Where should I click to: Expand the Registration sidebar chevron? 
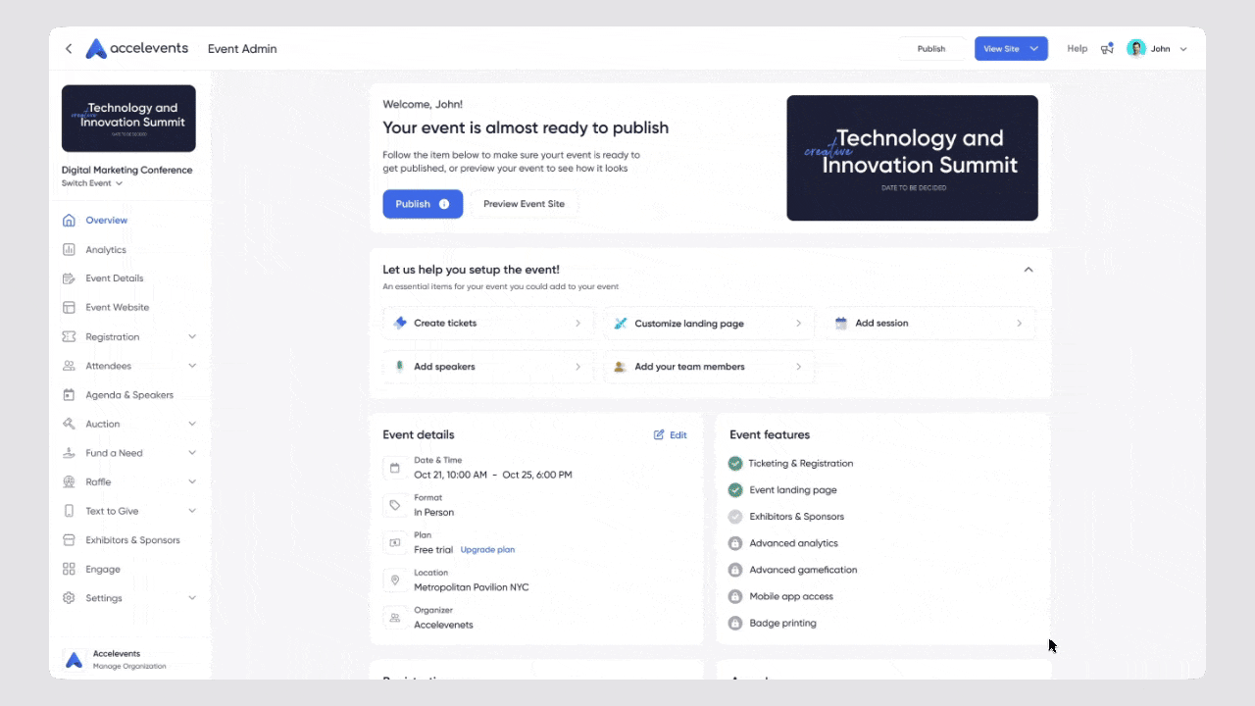click(192, 336)
